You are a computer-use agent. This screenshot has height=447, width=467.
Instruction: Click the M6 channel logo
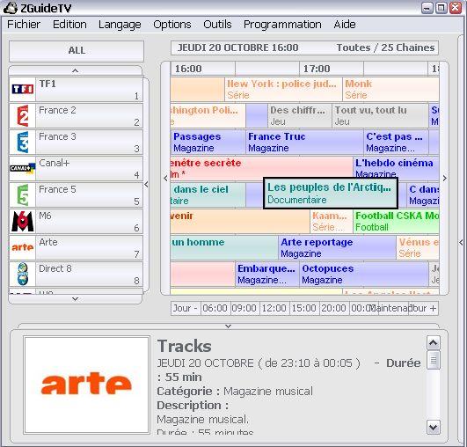pos(23,222)
